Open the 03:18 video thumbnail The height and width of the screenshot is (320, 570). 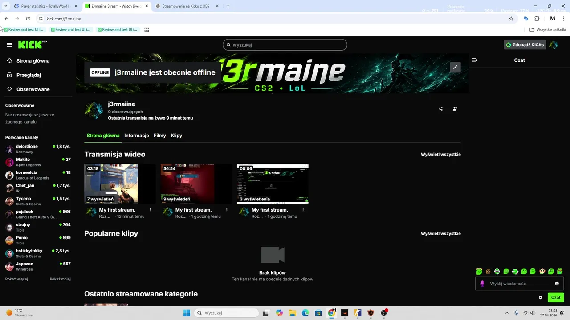[x=120, y=184]
